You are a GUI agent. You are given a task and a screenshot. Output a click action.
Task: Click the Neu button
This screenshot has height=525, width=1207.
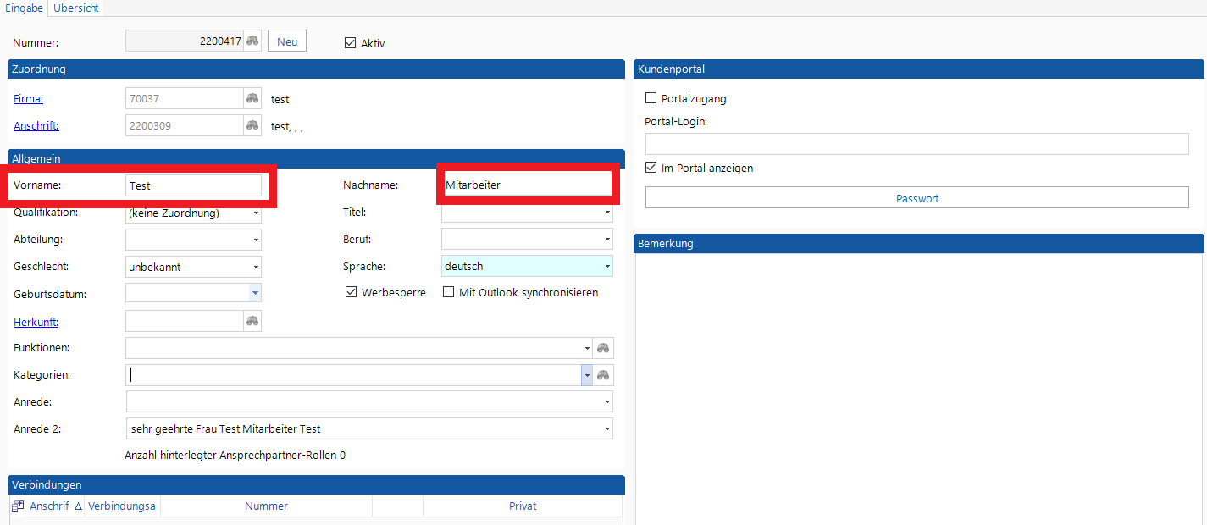287,41
